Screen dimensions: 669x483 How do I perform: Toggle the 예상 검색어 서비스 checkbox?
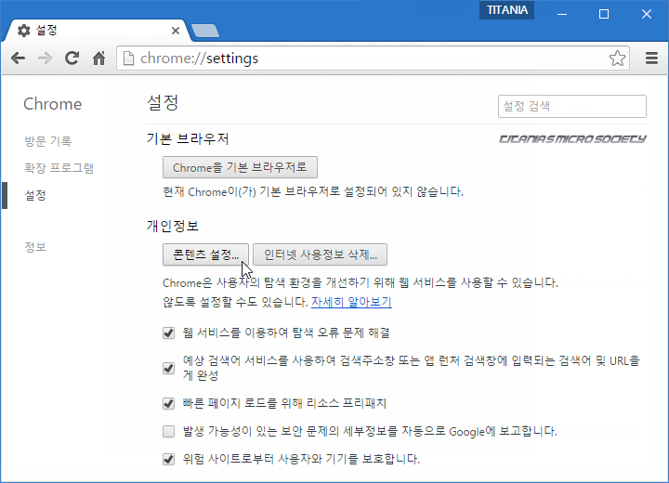168,368
